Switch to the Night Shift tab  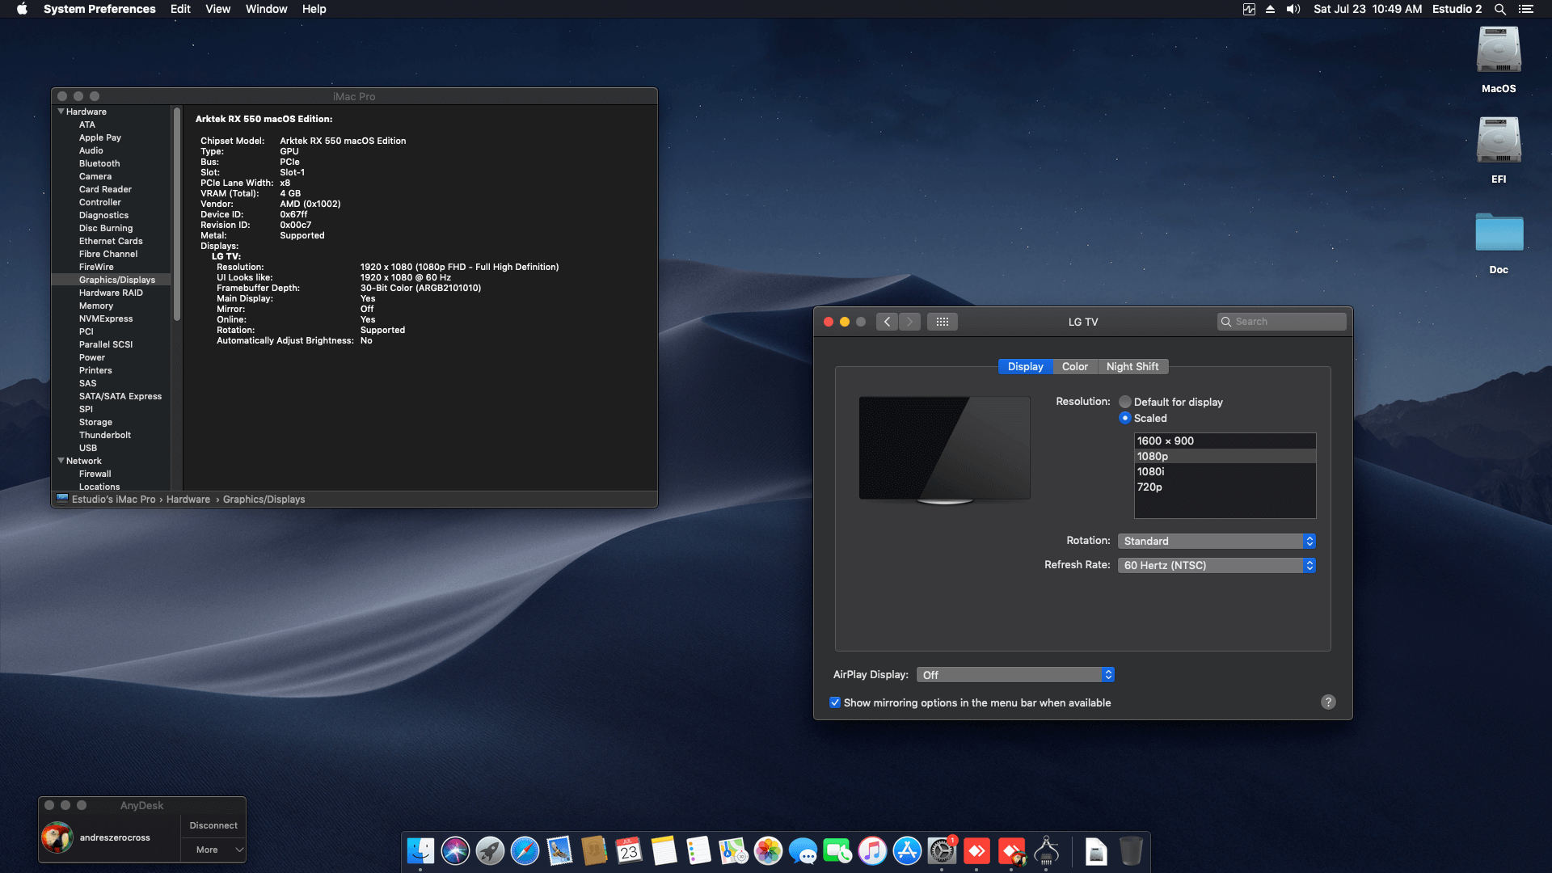[1132, 366]
